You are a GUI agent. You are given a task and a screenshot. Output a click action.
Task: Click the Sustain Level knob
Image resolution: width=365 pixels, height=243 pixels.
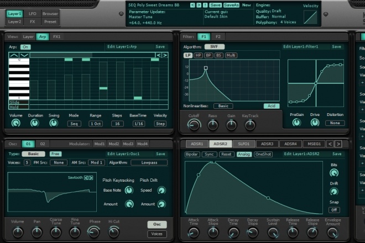tap(273, 233)
